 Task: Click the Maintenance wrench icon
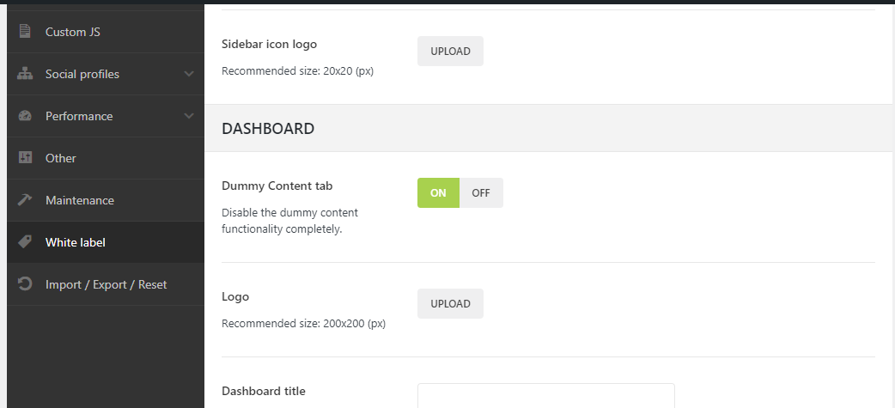[x=25, y=200]
